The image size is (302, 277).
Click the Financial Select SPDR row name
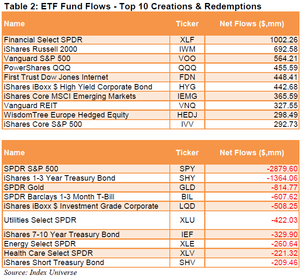[x=43, y=40]
